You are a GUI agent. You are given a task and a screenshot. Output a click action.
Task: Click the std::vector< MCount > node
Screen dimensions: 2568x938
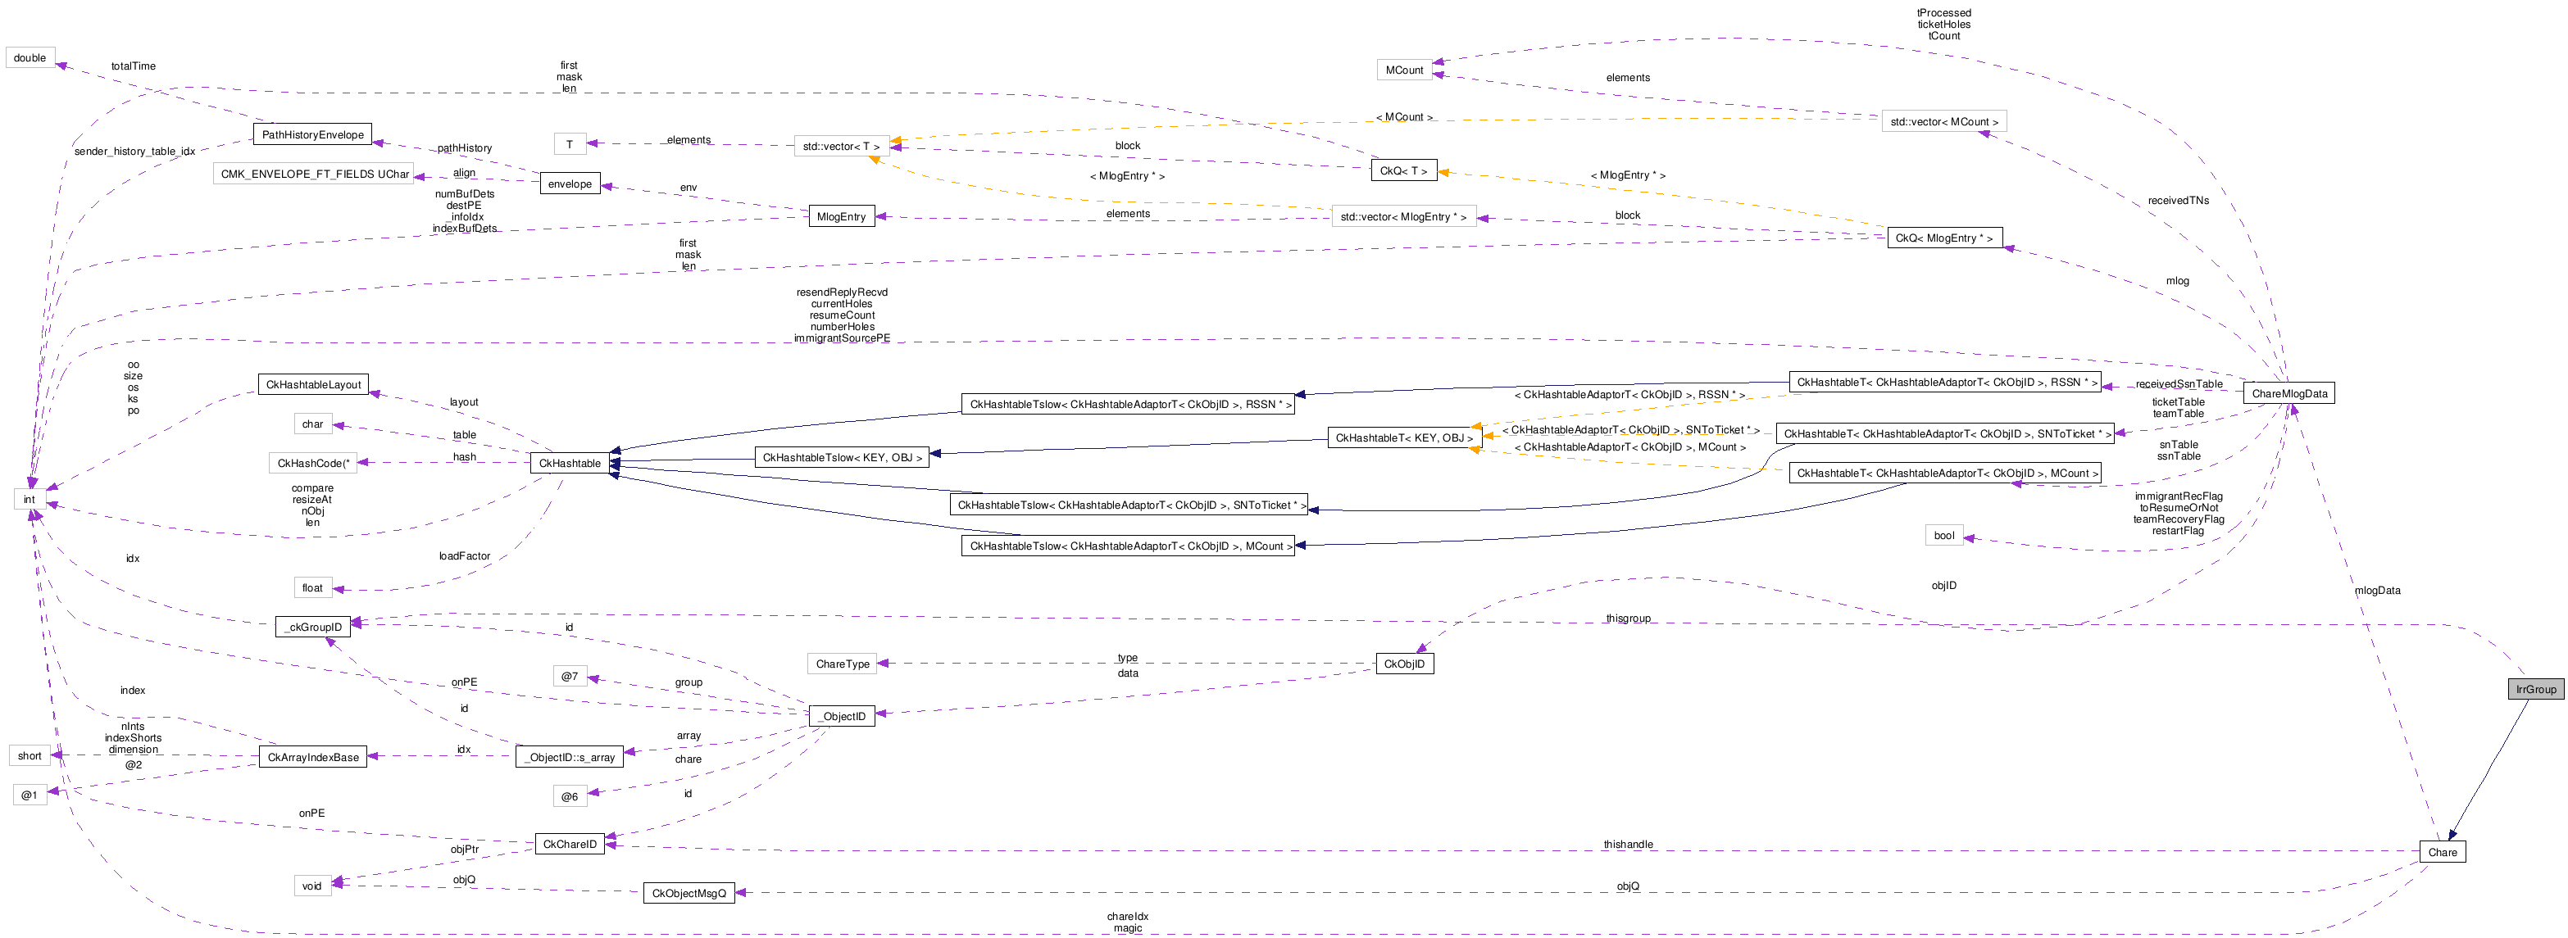[1943, 121]
